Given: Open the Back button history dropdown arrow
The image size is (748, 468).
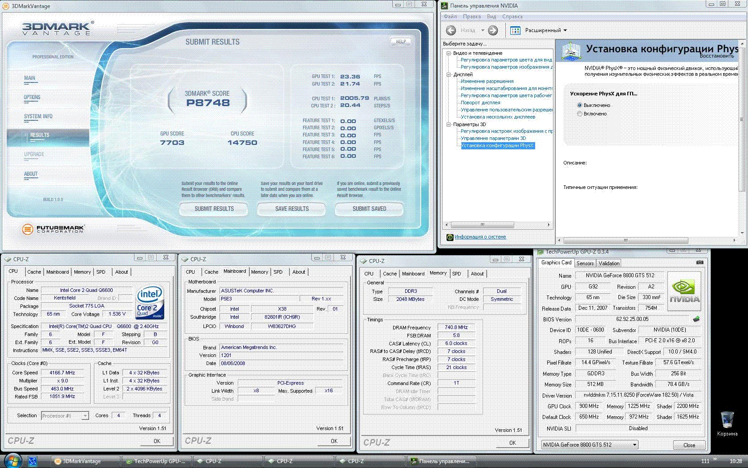Looking at the screenshot, I should pos(483,30).
